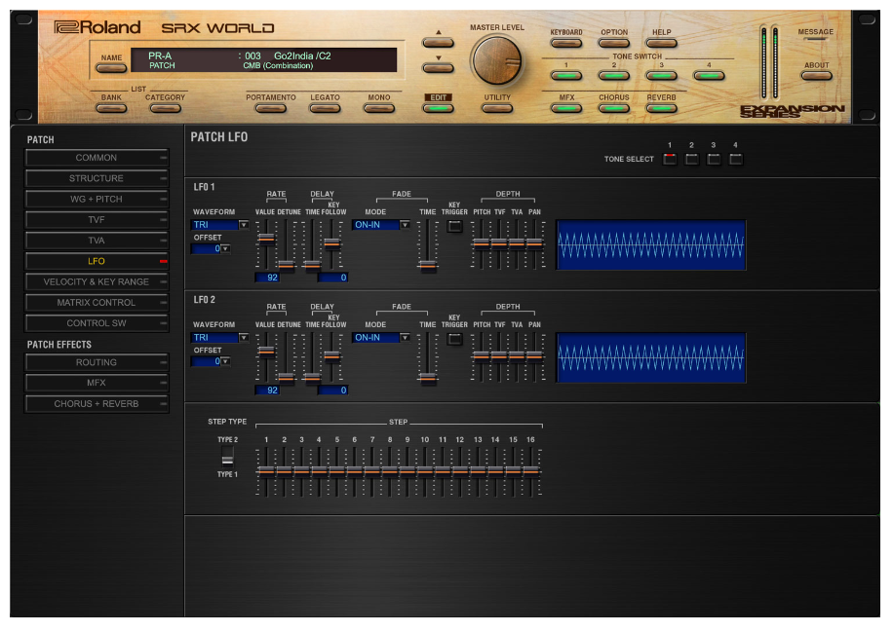
Task: Toggle Tone Switch 3
Action: tap(661, 75)
